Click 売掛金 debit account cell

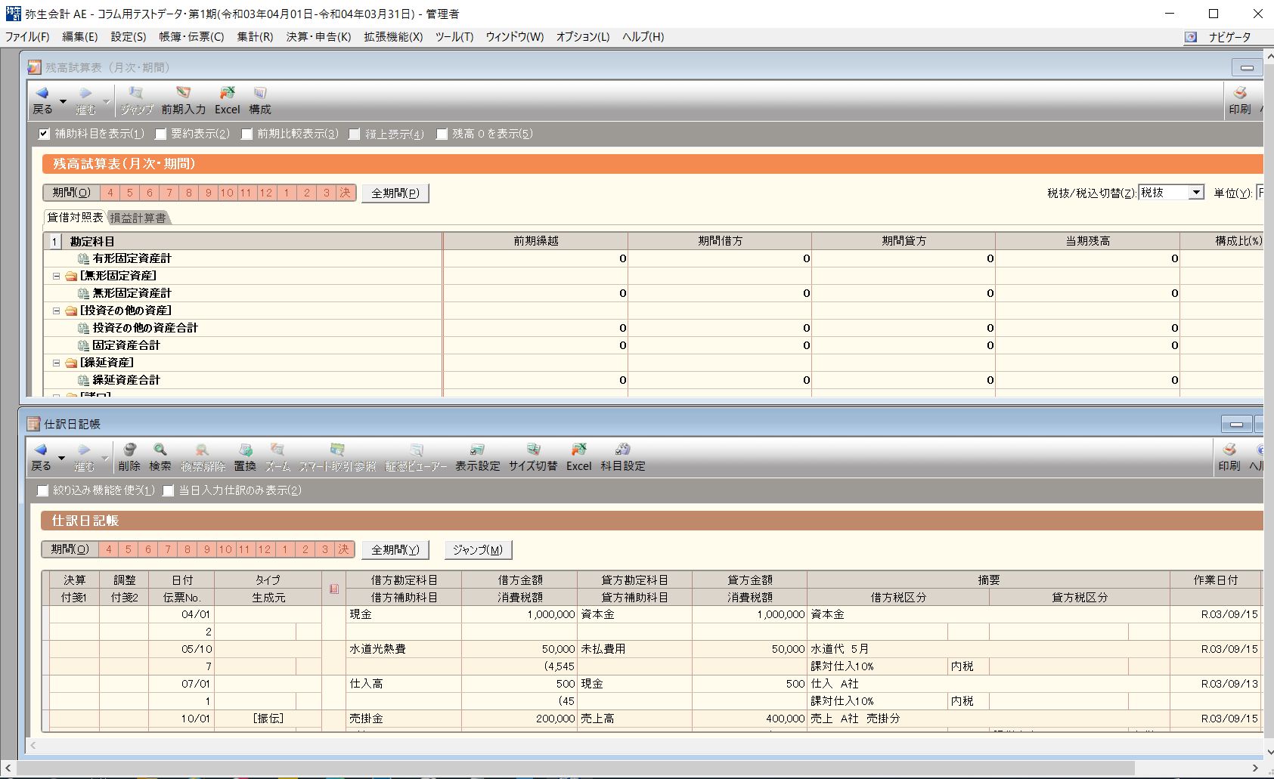[x=403, y=719]
